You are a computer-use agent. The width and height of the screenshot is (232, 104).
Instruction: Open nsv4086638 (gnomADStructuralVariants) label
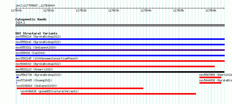coord(50,91)
